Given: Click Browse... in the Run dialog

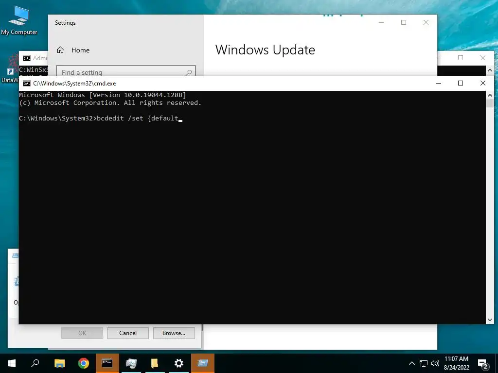Looking at the screenshot, I should pos(174,333).
